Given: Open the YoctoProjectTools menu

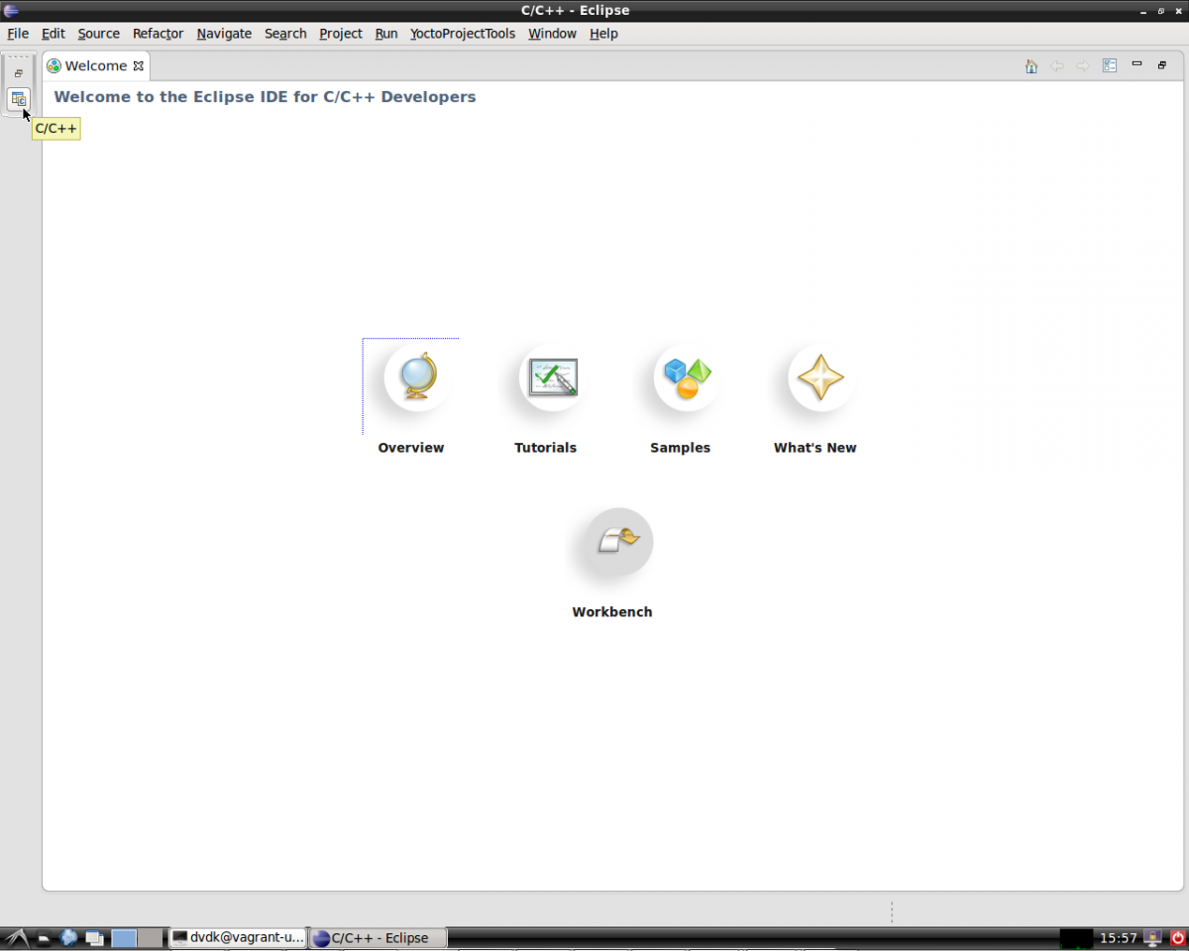Looking at the screenshot, I should [x=463, y=34].
